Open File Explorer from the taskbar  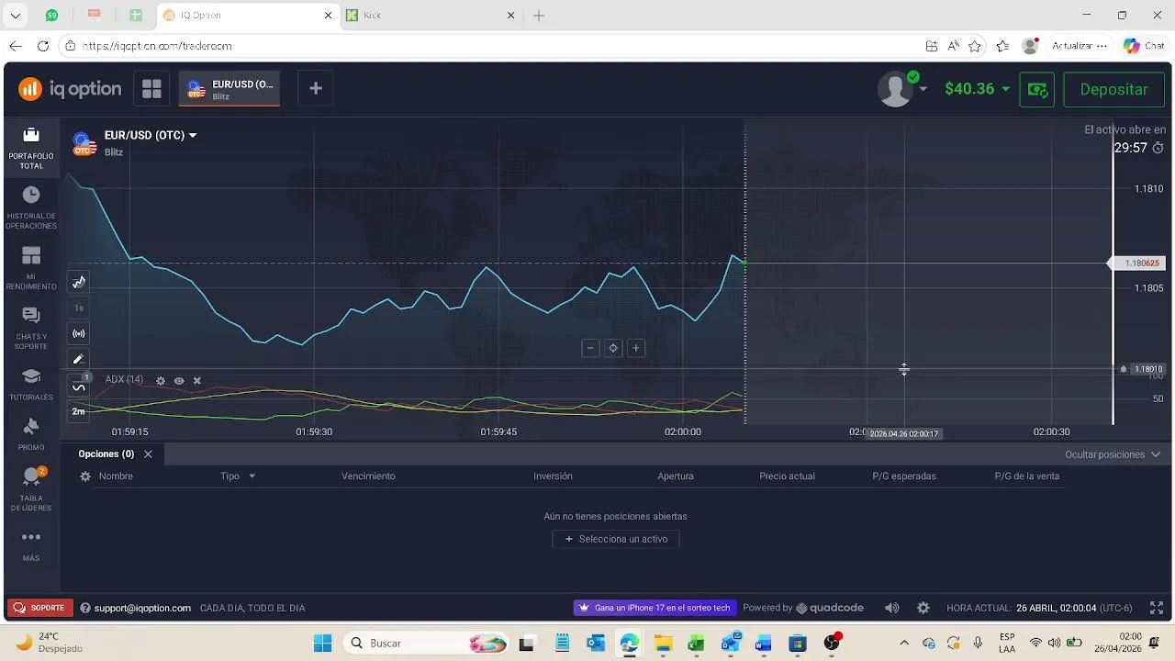[662, 643]
